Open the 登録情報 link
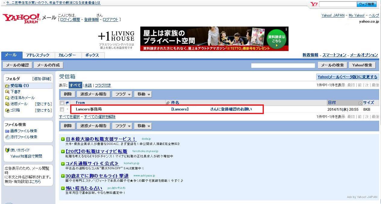The height and width of the screenshot is (204, 381). click(92, 20)
